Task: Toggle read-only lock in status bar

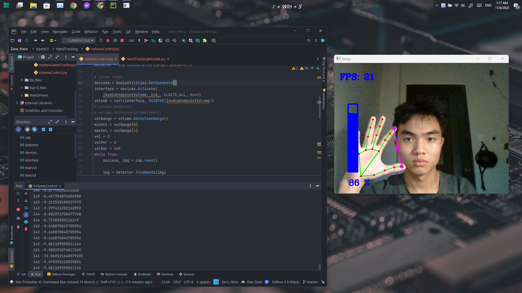Action: (x=323, y=282)
